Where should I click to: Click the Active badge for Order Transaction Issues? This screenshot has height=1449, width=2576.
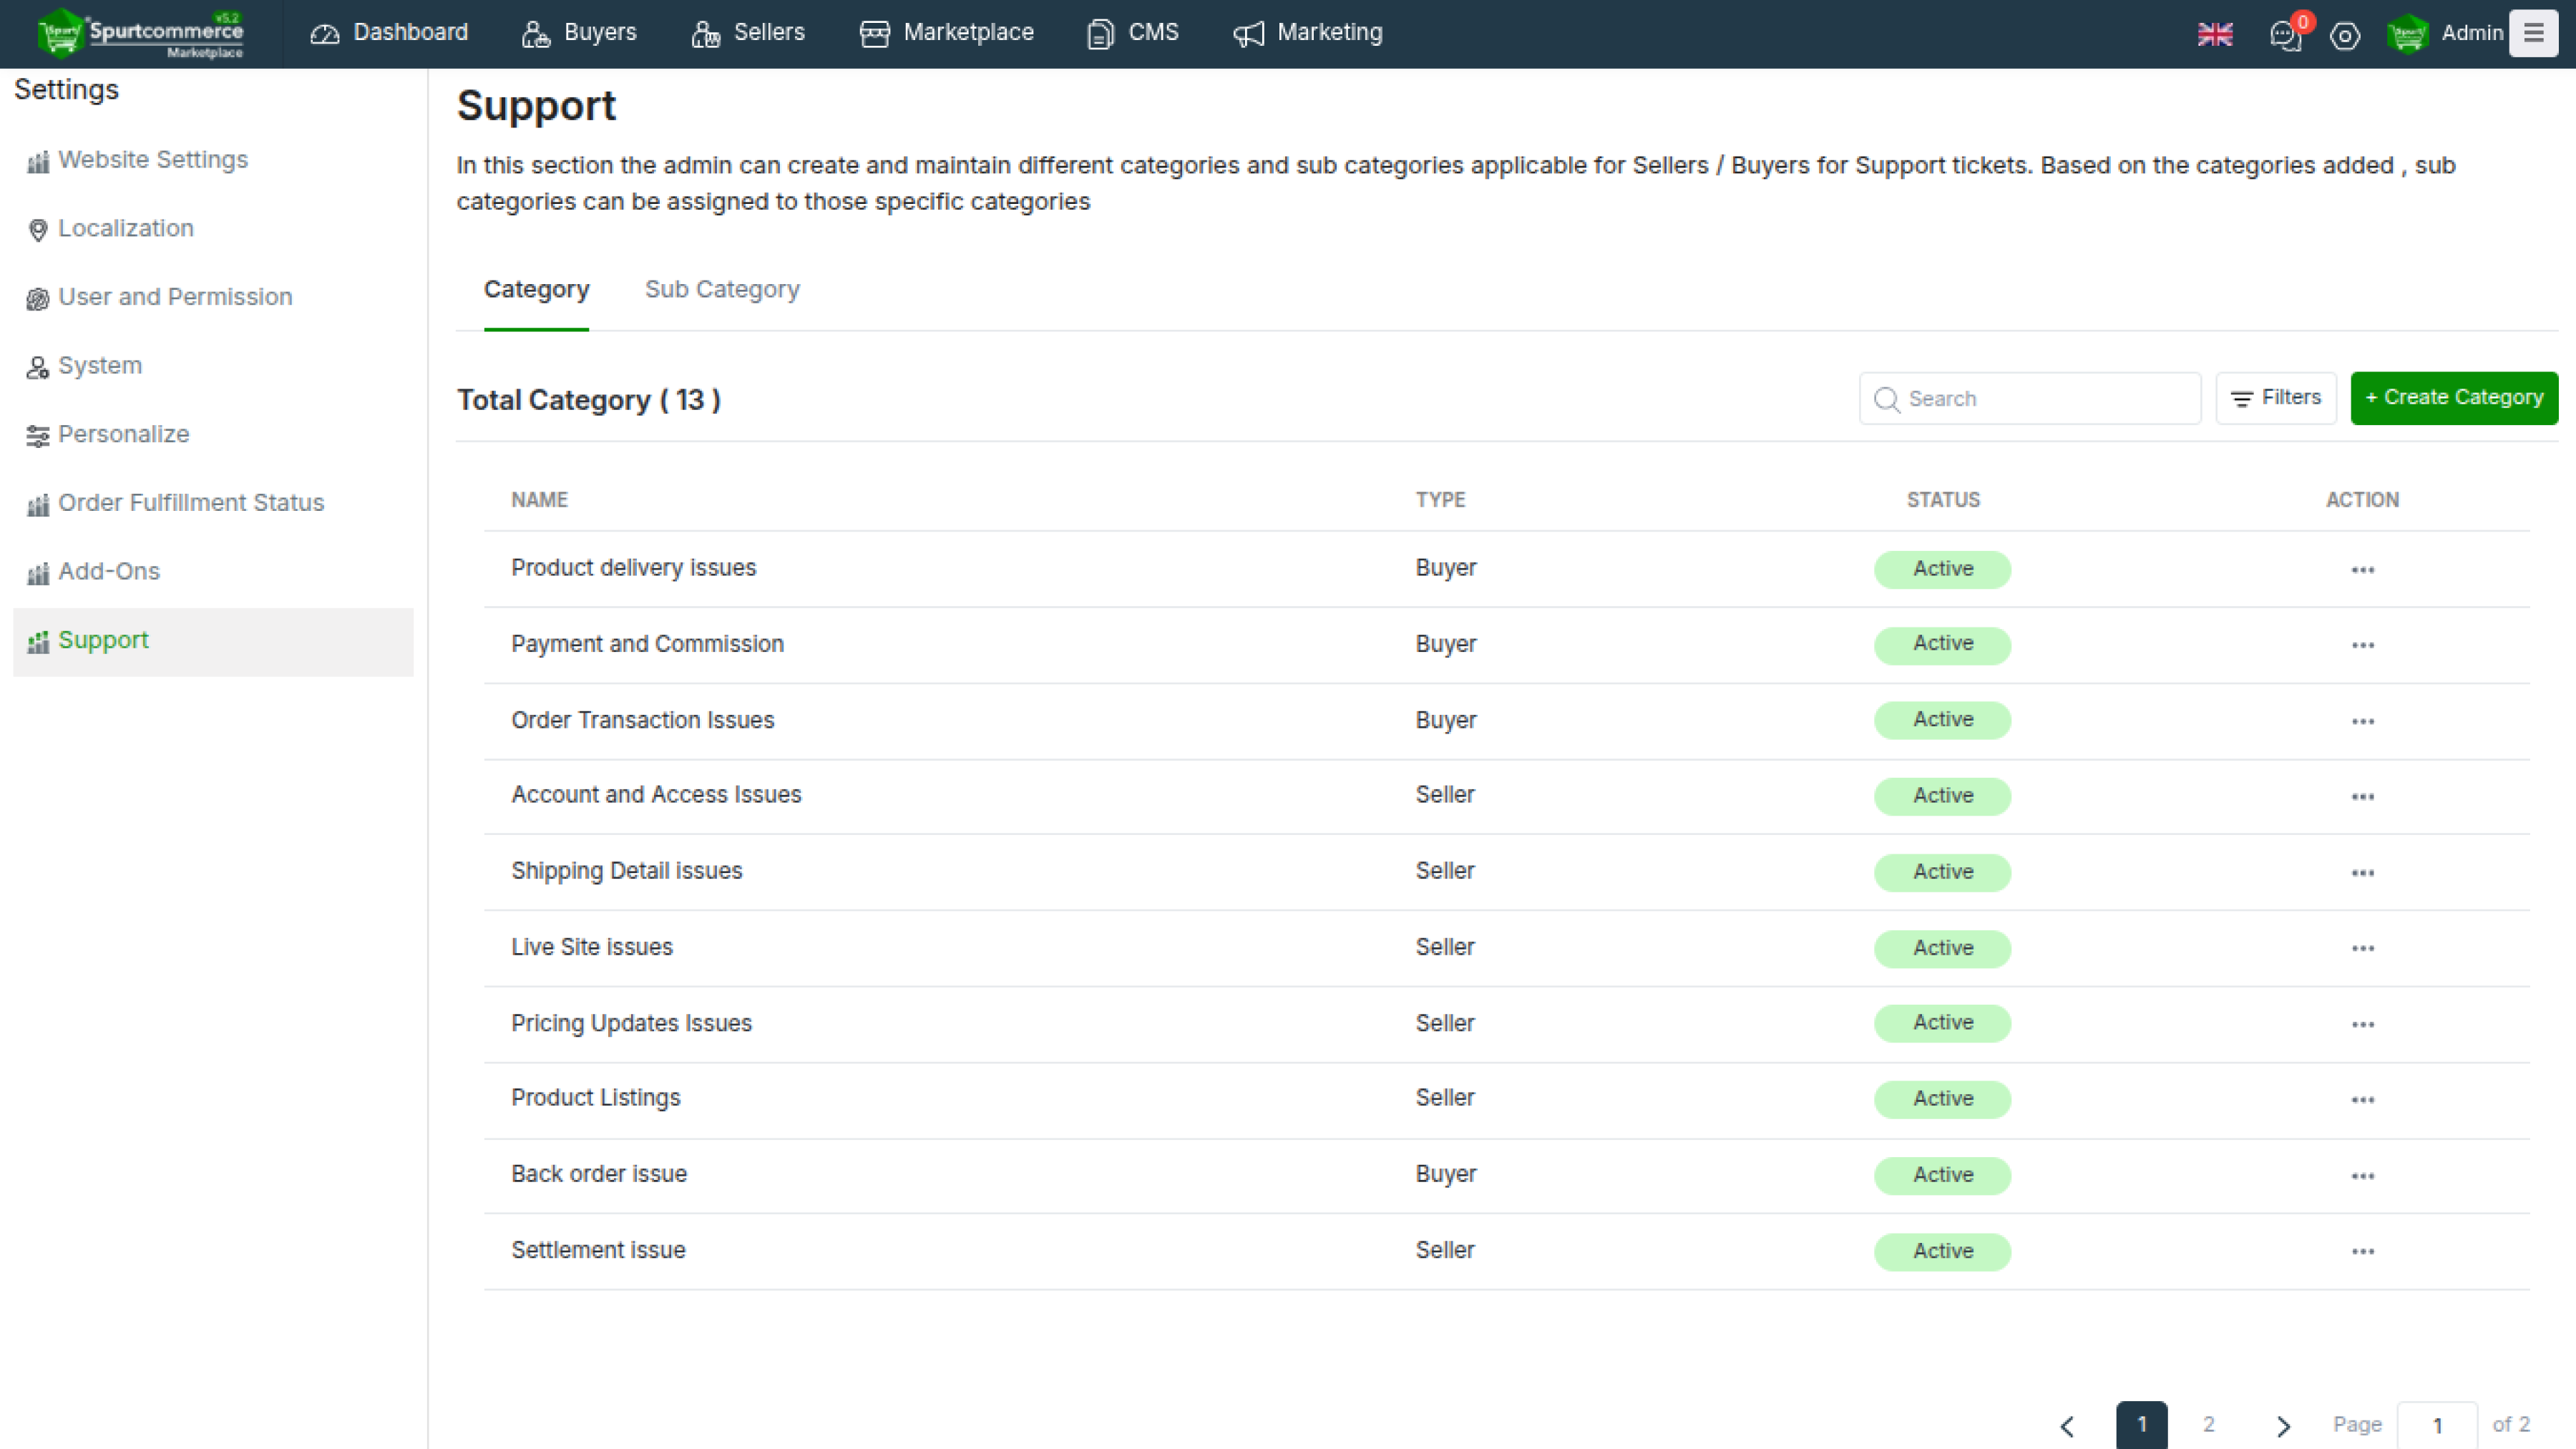pyautogui.click(x=1942, y=721)
